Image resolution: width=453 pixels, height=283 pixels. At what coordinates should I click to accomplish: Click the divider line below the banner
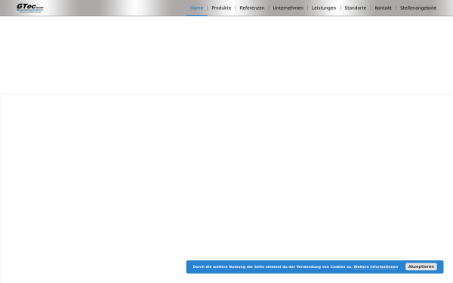coord(226,94)
